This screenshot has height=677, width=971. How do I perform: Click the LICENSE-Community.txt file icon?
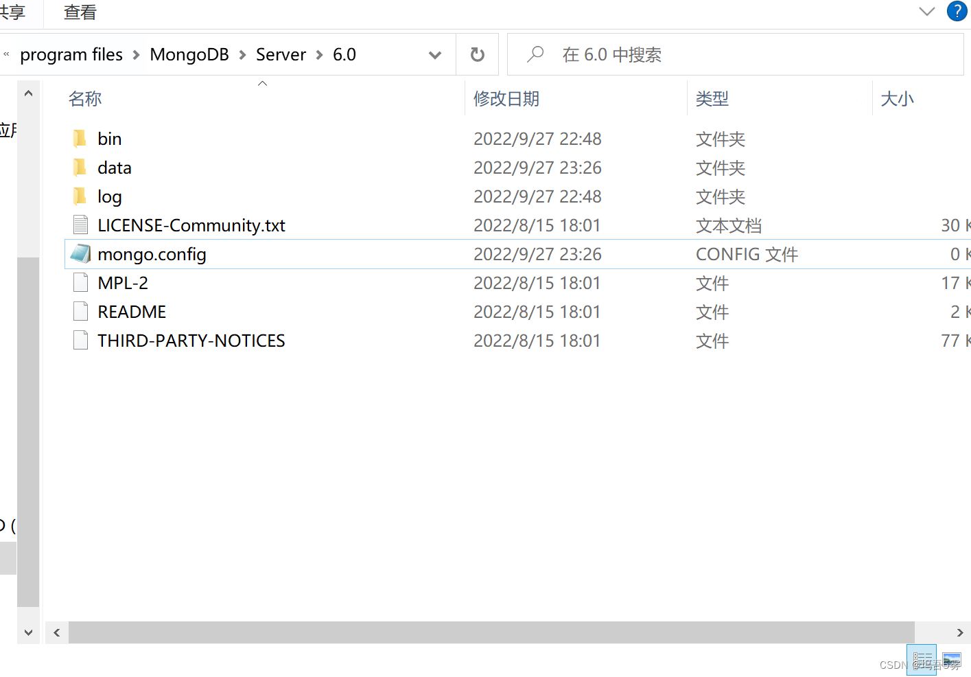pos(80,225)
